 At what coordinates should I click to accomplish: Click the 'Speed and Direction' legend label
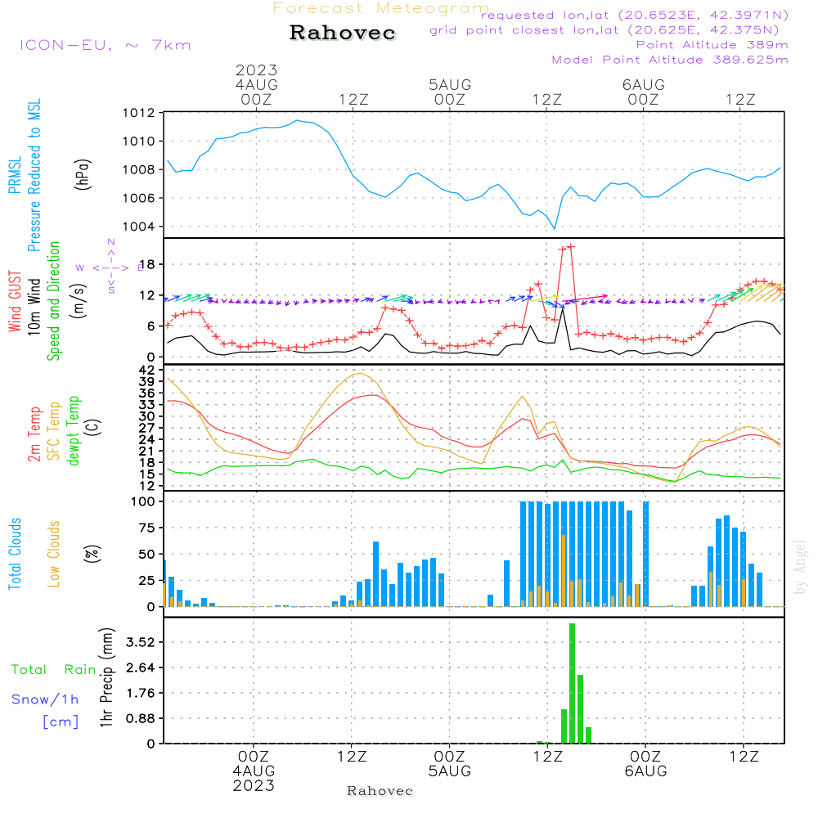point(53,301)
